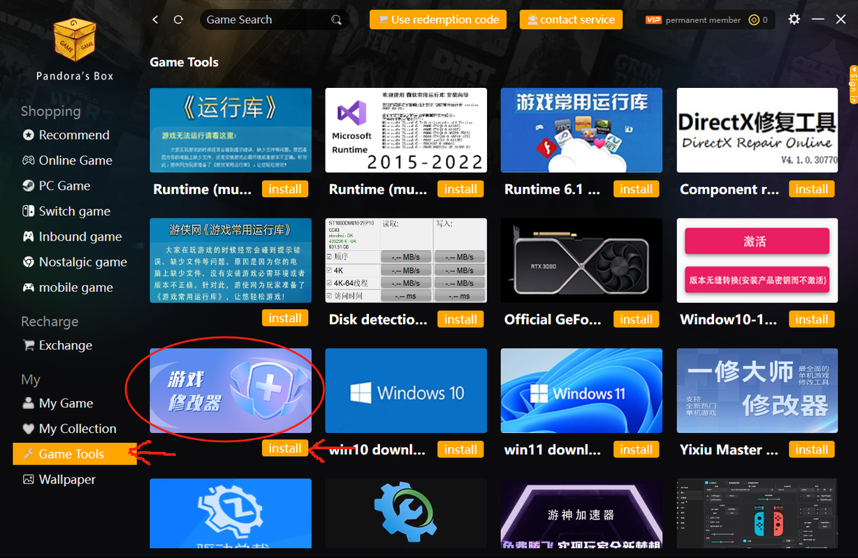Install Microsoft Runtime 2015-2022 tool

(460, 189)
